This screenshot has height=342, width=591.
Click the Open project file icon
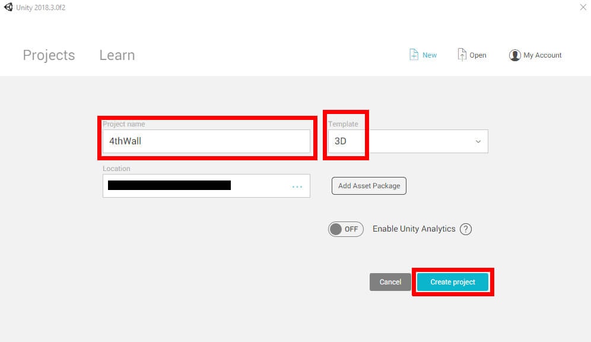tap(462, 55)
